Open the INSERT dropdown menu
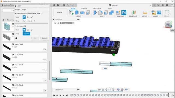 pyautogui.click(x=156, y=16)
